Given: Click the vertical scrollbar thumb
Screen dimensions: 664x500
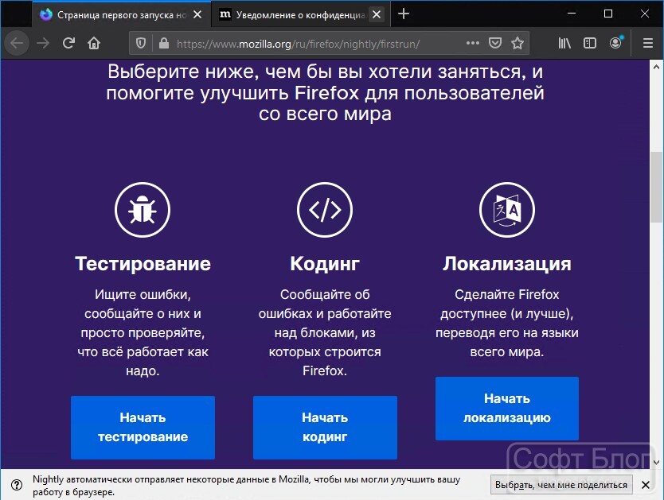Looking at the screenshot, I should pos(656,188).
